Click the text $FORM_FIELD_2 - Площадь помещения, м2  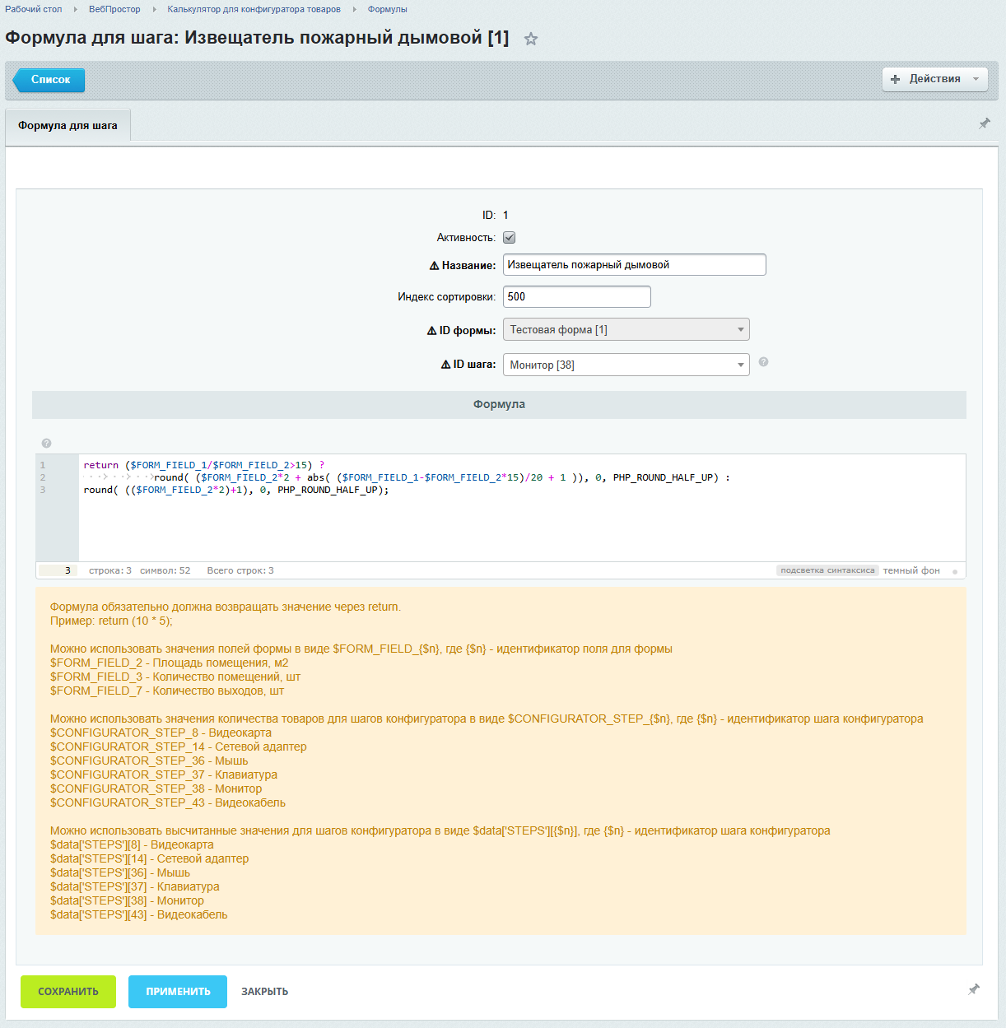[x=170, y=663]
